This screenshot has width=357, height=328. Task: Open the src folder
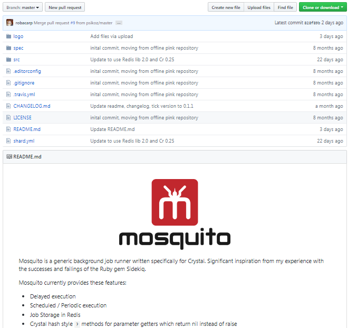[x=16, y=60]
